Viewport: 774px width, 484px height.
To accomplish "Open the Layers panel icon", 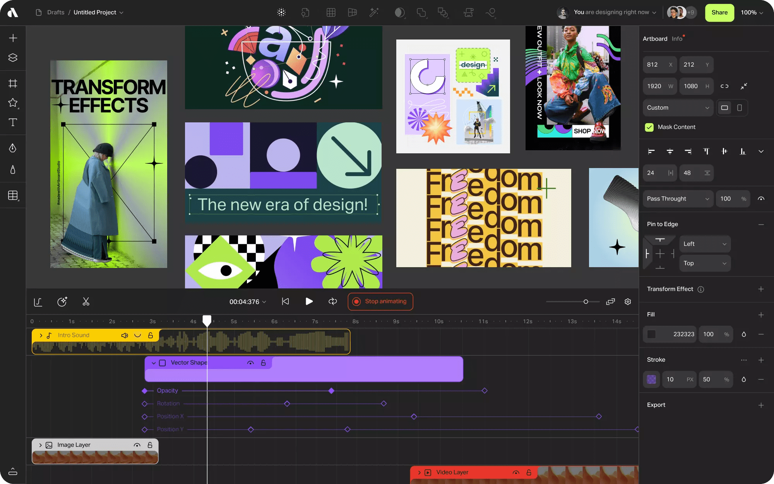I will [x=13, y=57].
